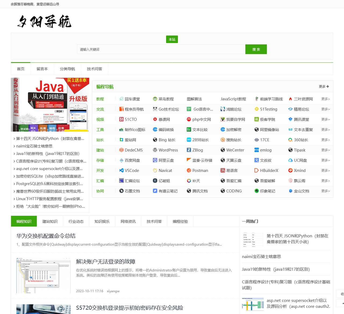Image resolution: width=344 pixels, height=314 pixels.
Task: Expand 更多> for the 协同 row
Action: 325,191
